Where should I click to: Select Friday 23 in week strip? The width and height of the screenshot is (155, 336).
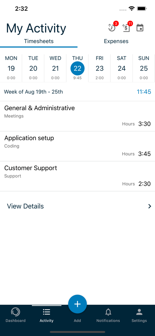click(x=100, y=68)
